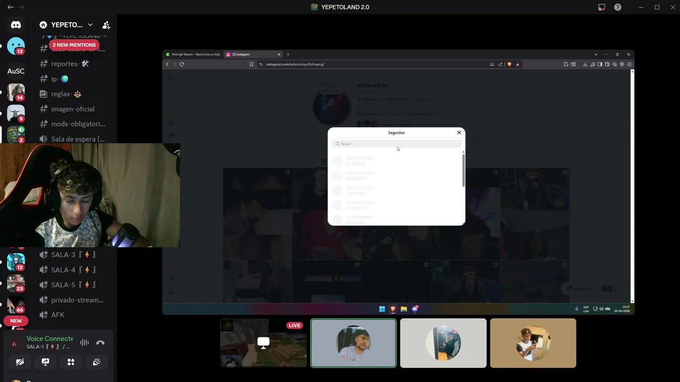Click the bookmark icon beside address bar
Viewport: 680px width, 382px height.
pos(251,64)
